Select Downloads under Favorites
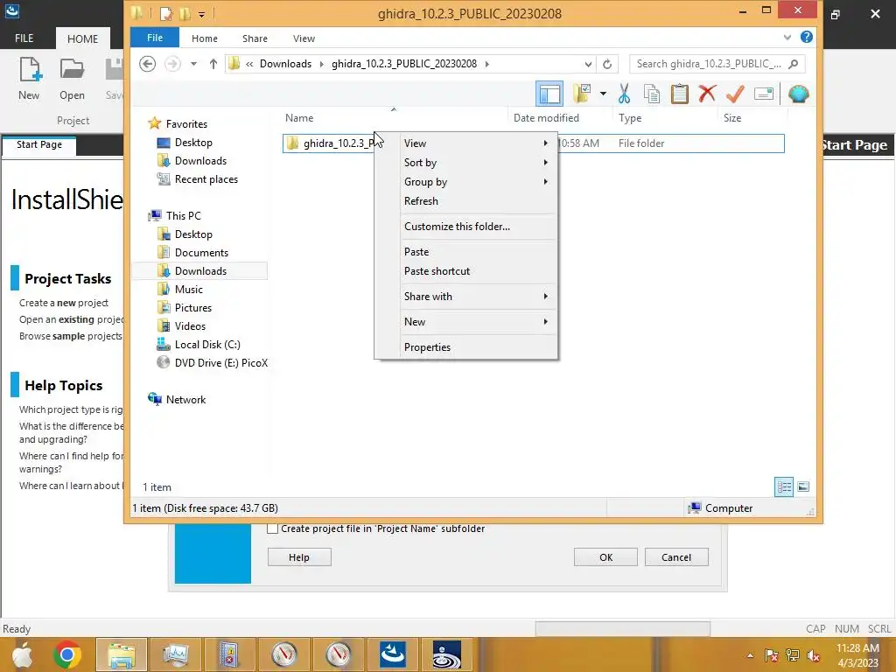This screenshot has width=896, height=672. (x=200, y=161)
